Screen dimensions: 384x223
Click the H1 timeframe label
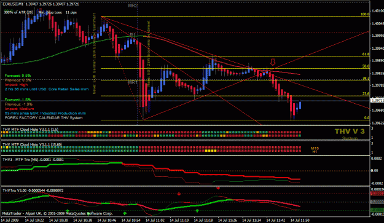pyautogui.click(x=315, y=152)
